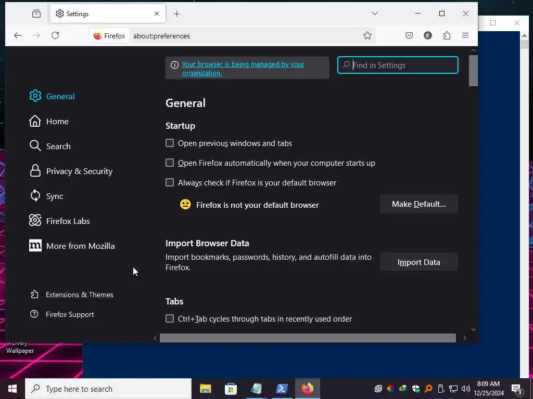
Task: Open More from Mozilla category
Action: (72, 246)
